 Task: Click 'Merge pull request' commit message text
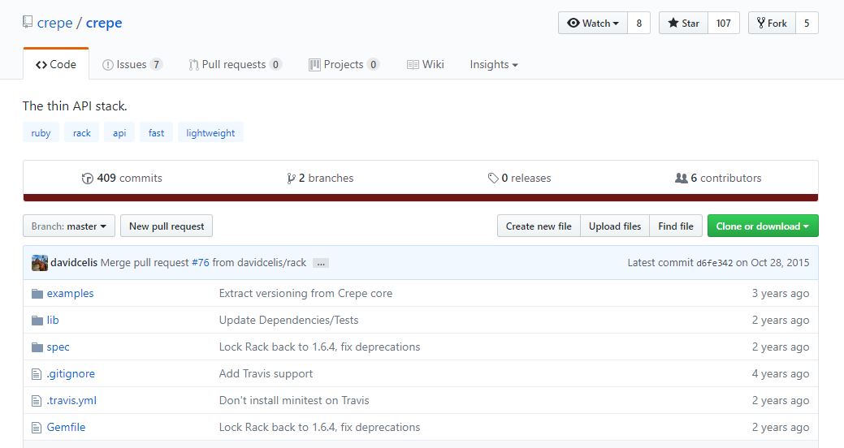coord(145,262)
